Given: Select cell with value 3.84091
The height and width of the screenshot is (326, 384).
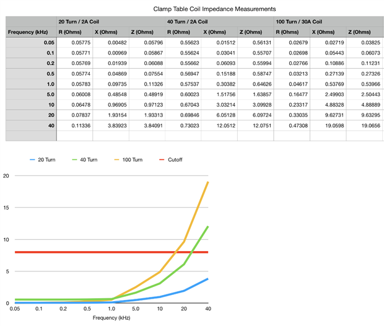Looking at the screenshot, I should (147, 125).
